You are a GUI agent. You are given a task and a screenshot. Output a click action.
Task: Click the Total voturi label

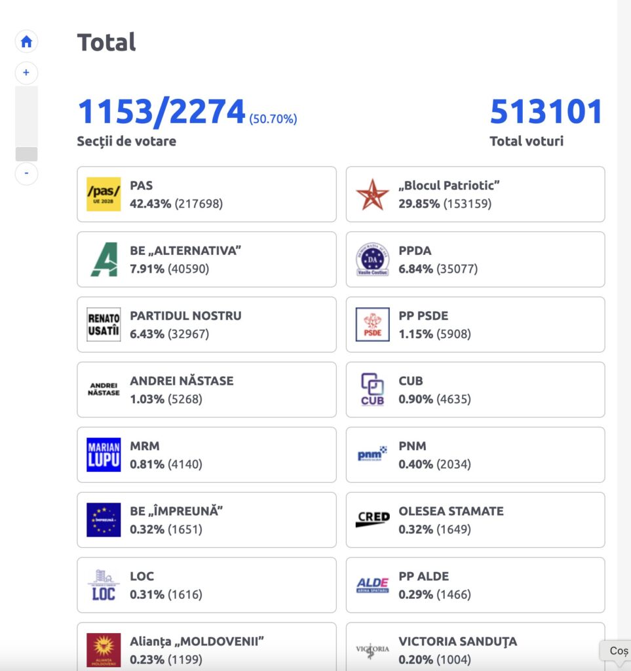click(x=527, y=142)
